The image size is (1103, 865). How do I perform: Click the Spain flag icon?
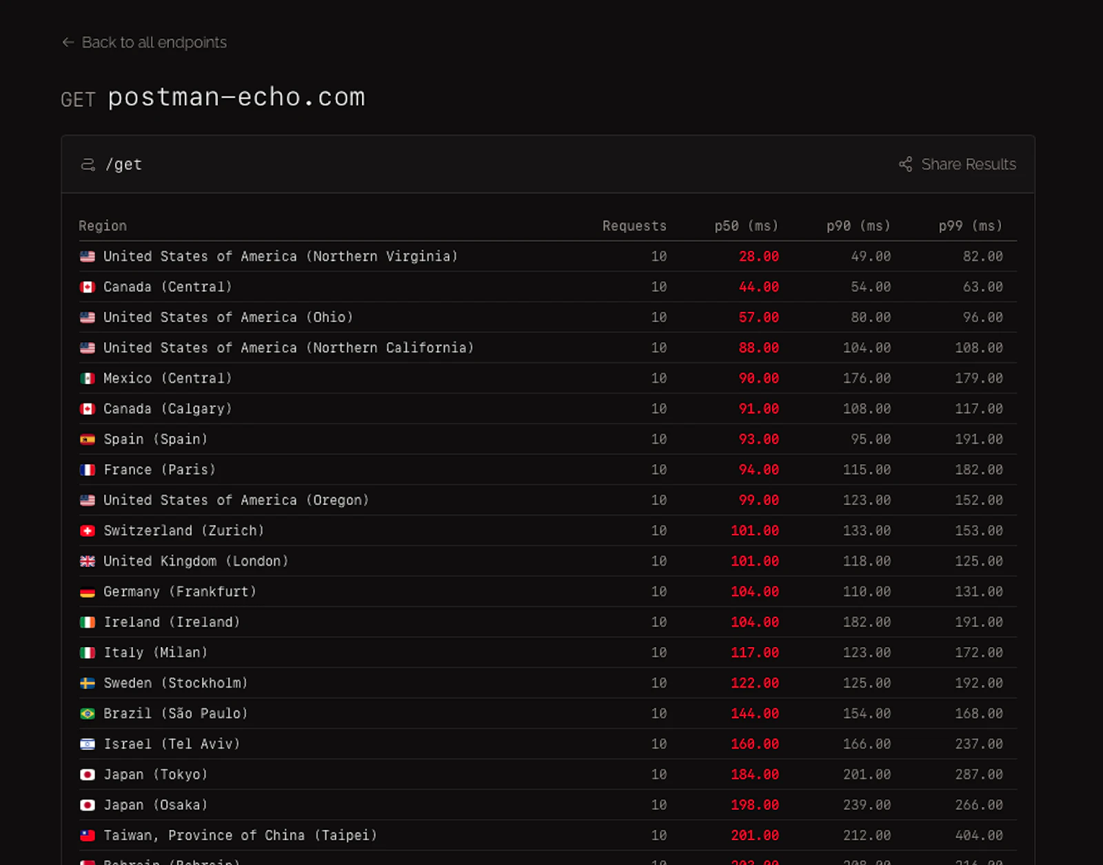click(x=88, y=439)
